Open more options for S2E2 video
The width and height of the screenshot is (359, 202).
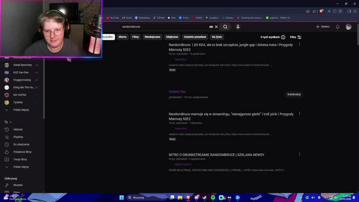coord(300,114)
